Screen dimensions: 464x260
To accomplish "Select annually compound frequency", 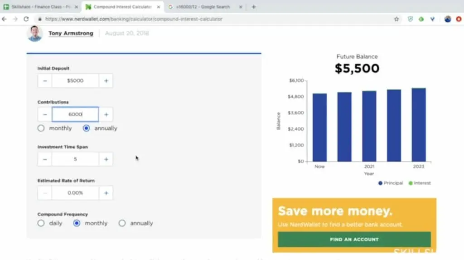I will 122,223.
